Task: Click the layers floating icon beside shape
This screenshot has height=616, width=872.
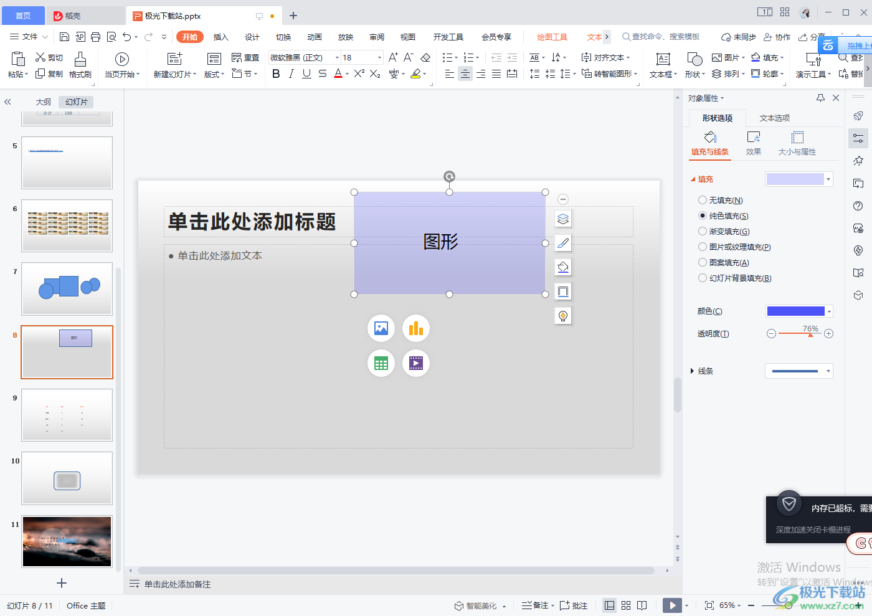Action: tap(563, 219)
